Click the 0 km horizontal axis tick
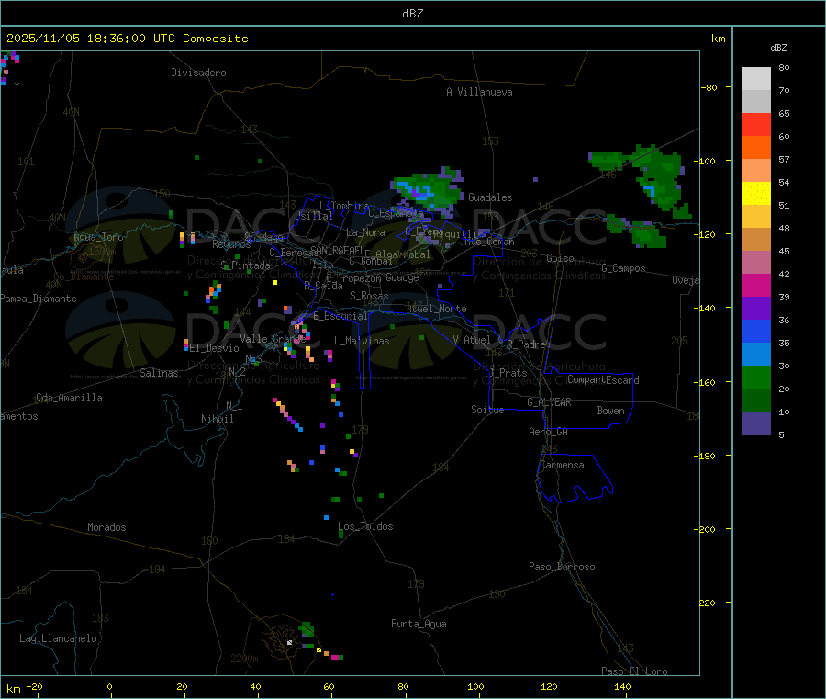Screen dimensions: 826x699 point(109,686)
